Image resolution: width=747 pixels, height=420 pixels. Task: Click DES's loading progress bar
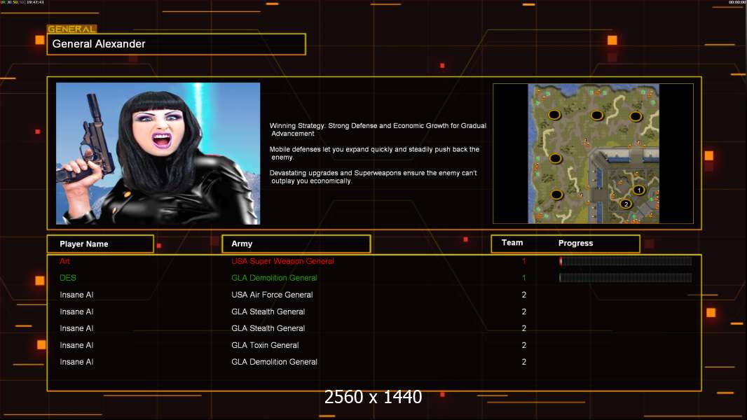(x=626, y=278)
